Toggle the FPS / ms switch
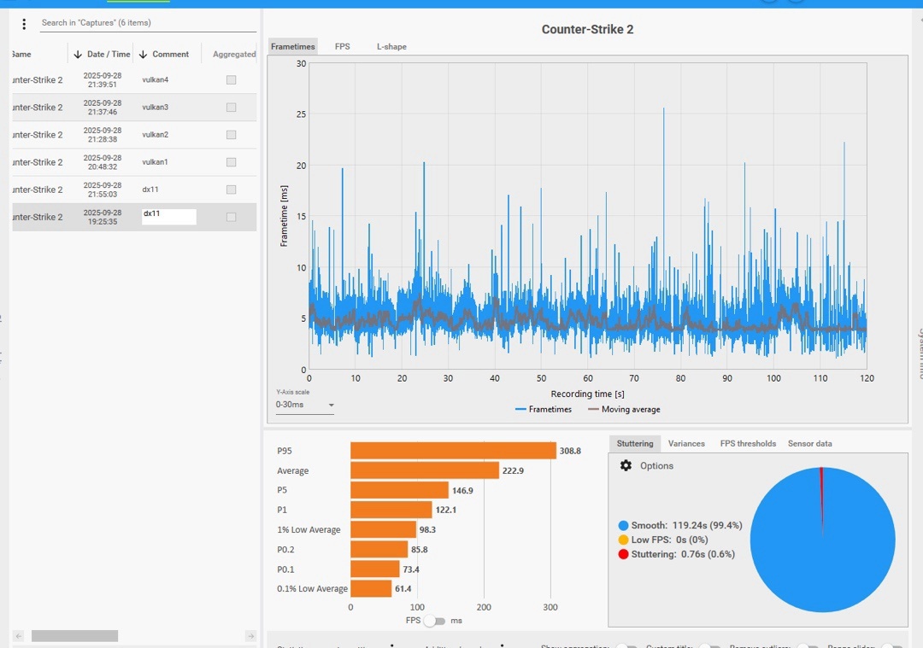Screen dimensions: 923x648 434,621
